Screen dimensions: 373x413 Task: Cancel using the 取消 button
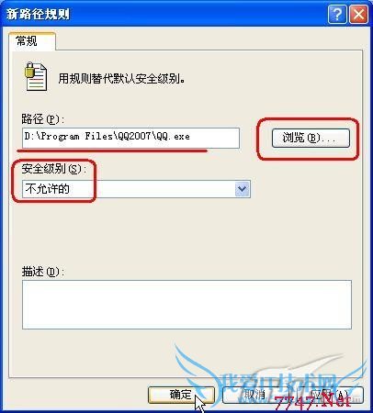(254, 395)
